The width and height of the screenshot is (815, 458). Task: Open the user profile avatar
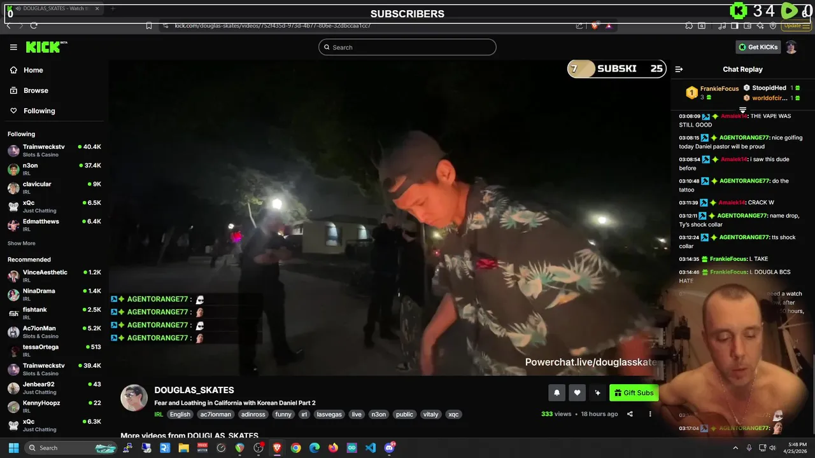(x=791, y=47)
